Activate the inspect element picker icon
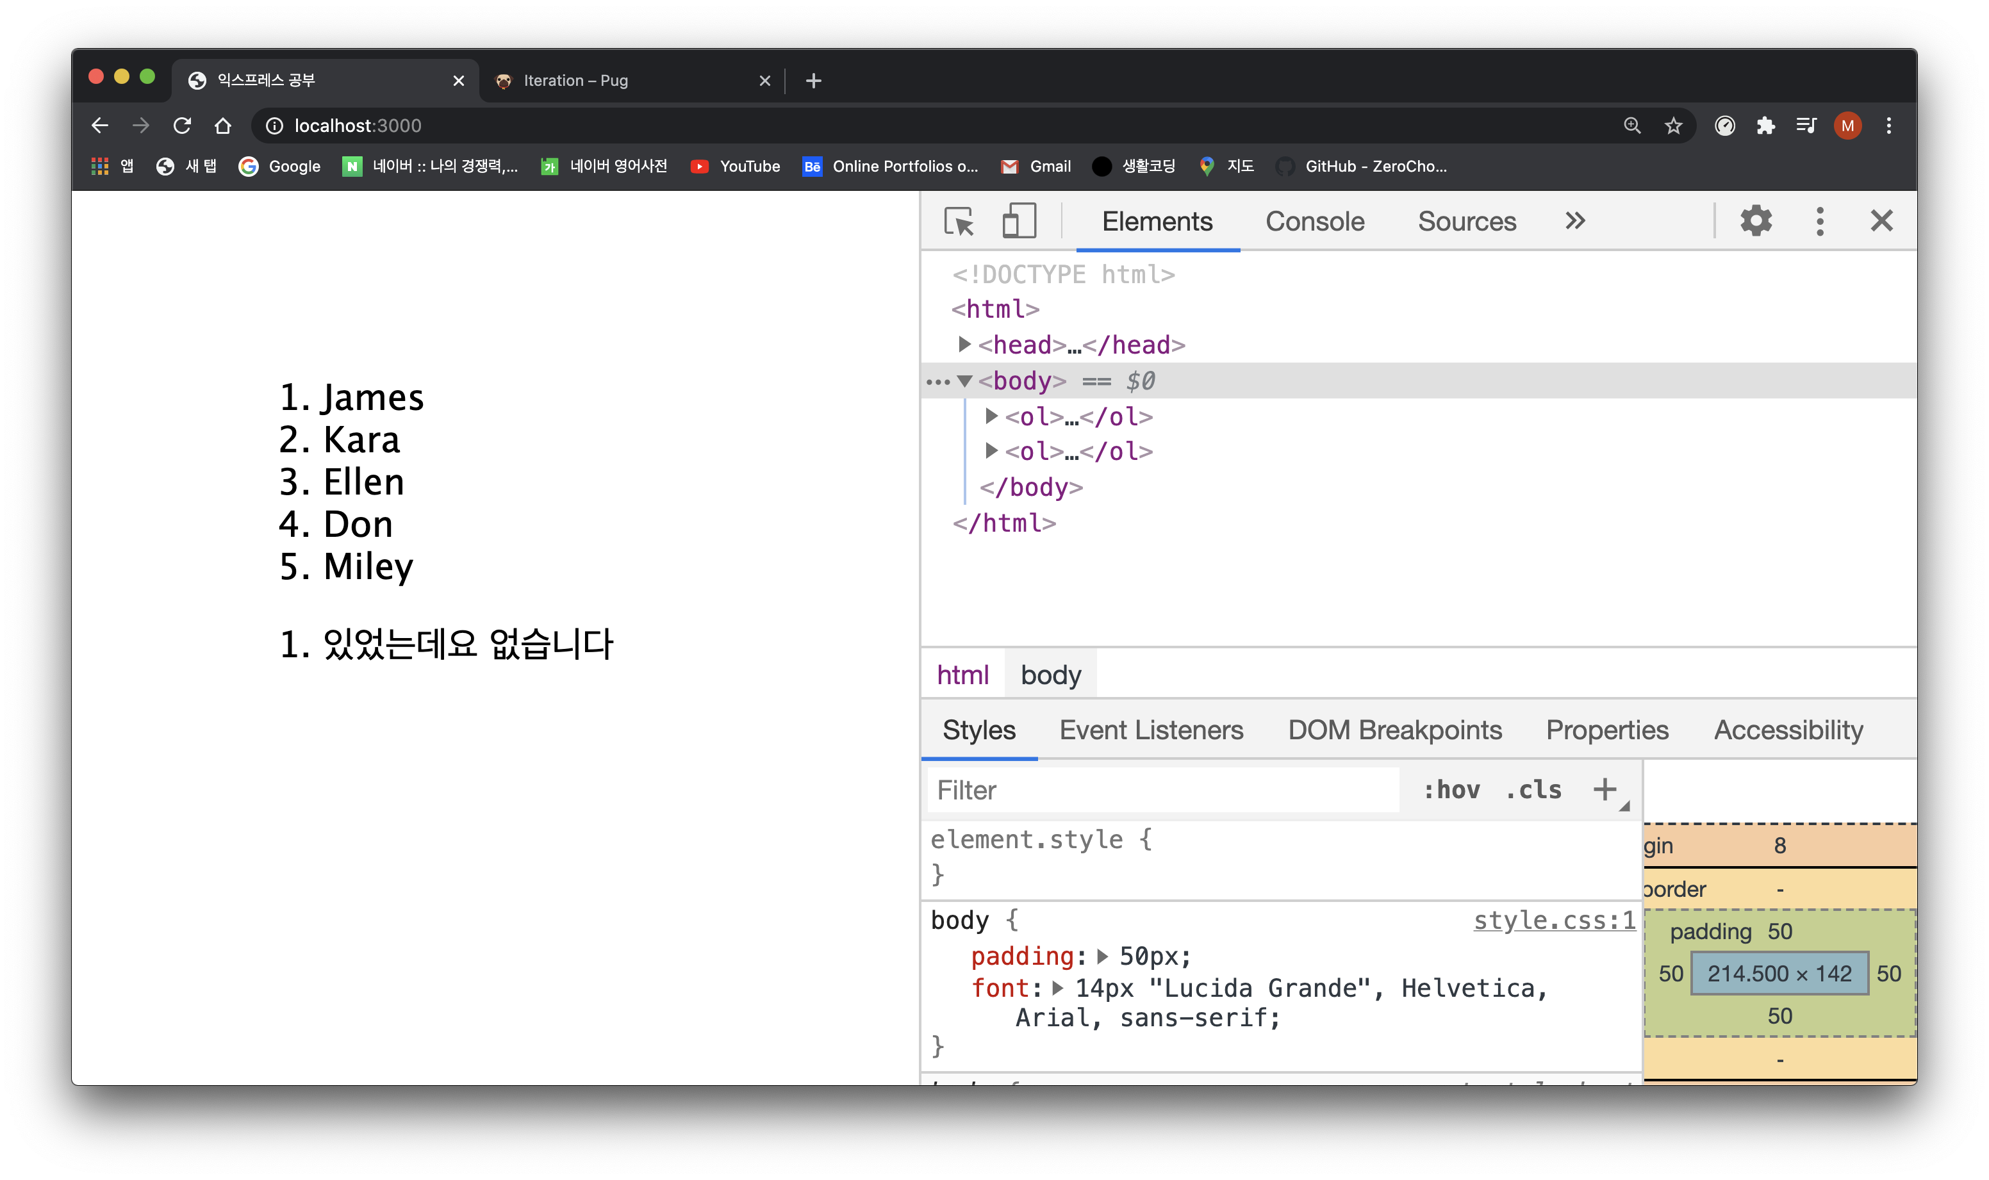Viewport: 1989px width, 1180px height. (x=959, y=221)
